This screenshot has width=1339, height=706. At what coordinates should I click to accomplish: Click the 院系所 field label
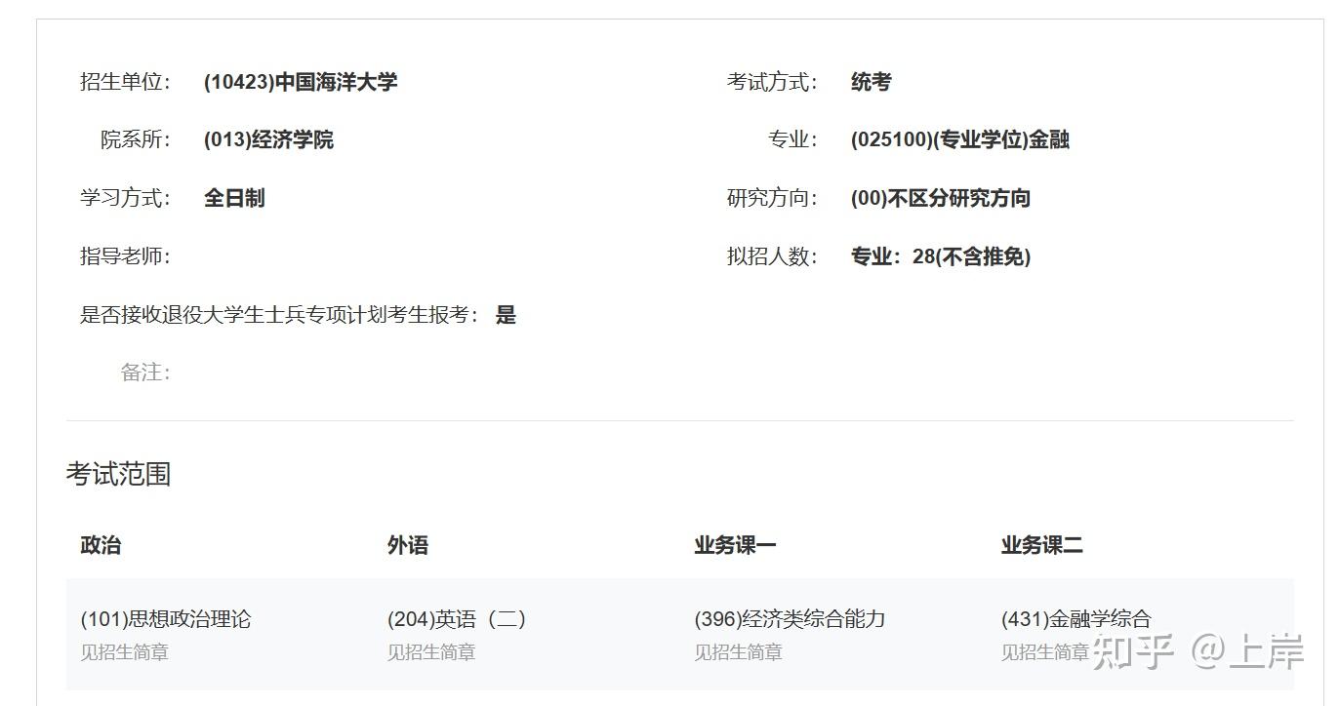(x=136, y=139)
